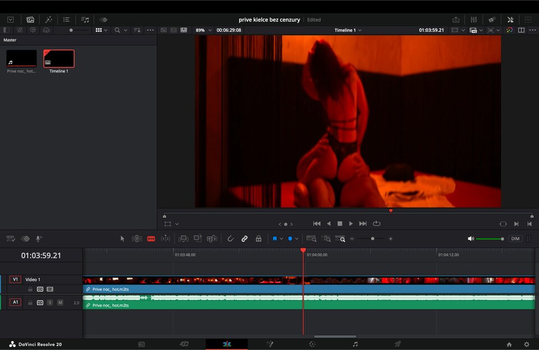Open the Sound Library panel
This screenshot has height=350, width=539.
click(85, 20)
